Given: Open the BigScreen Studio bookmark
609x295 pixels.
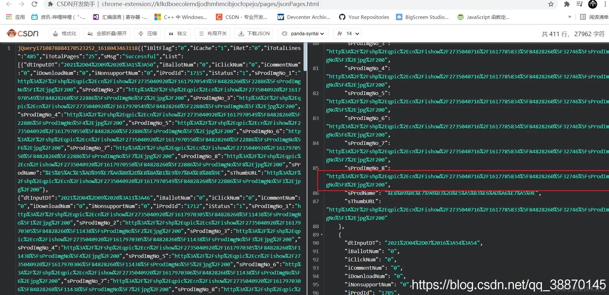Looking at the screenshot, I should tap(422, 17).
